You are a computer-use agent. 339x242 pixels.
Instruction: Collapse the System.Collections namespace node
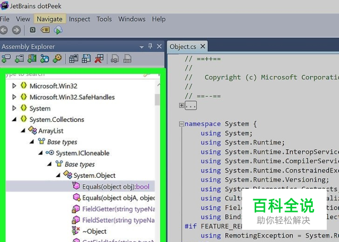14,119
